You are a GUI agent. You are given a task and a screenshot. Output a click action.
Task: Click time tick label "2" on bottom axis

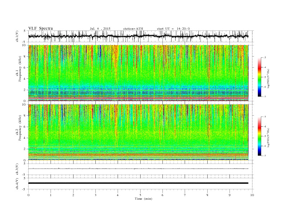pos(73,195)
